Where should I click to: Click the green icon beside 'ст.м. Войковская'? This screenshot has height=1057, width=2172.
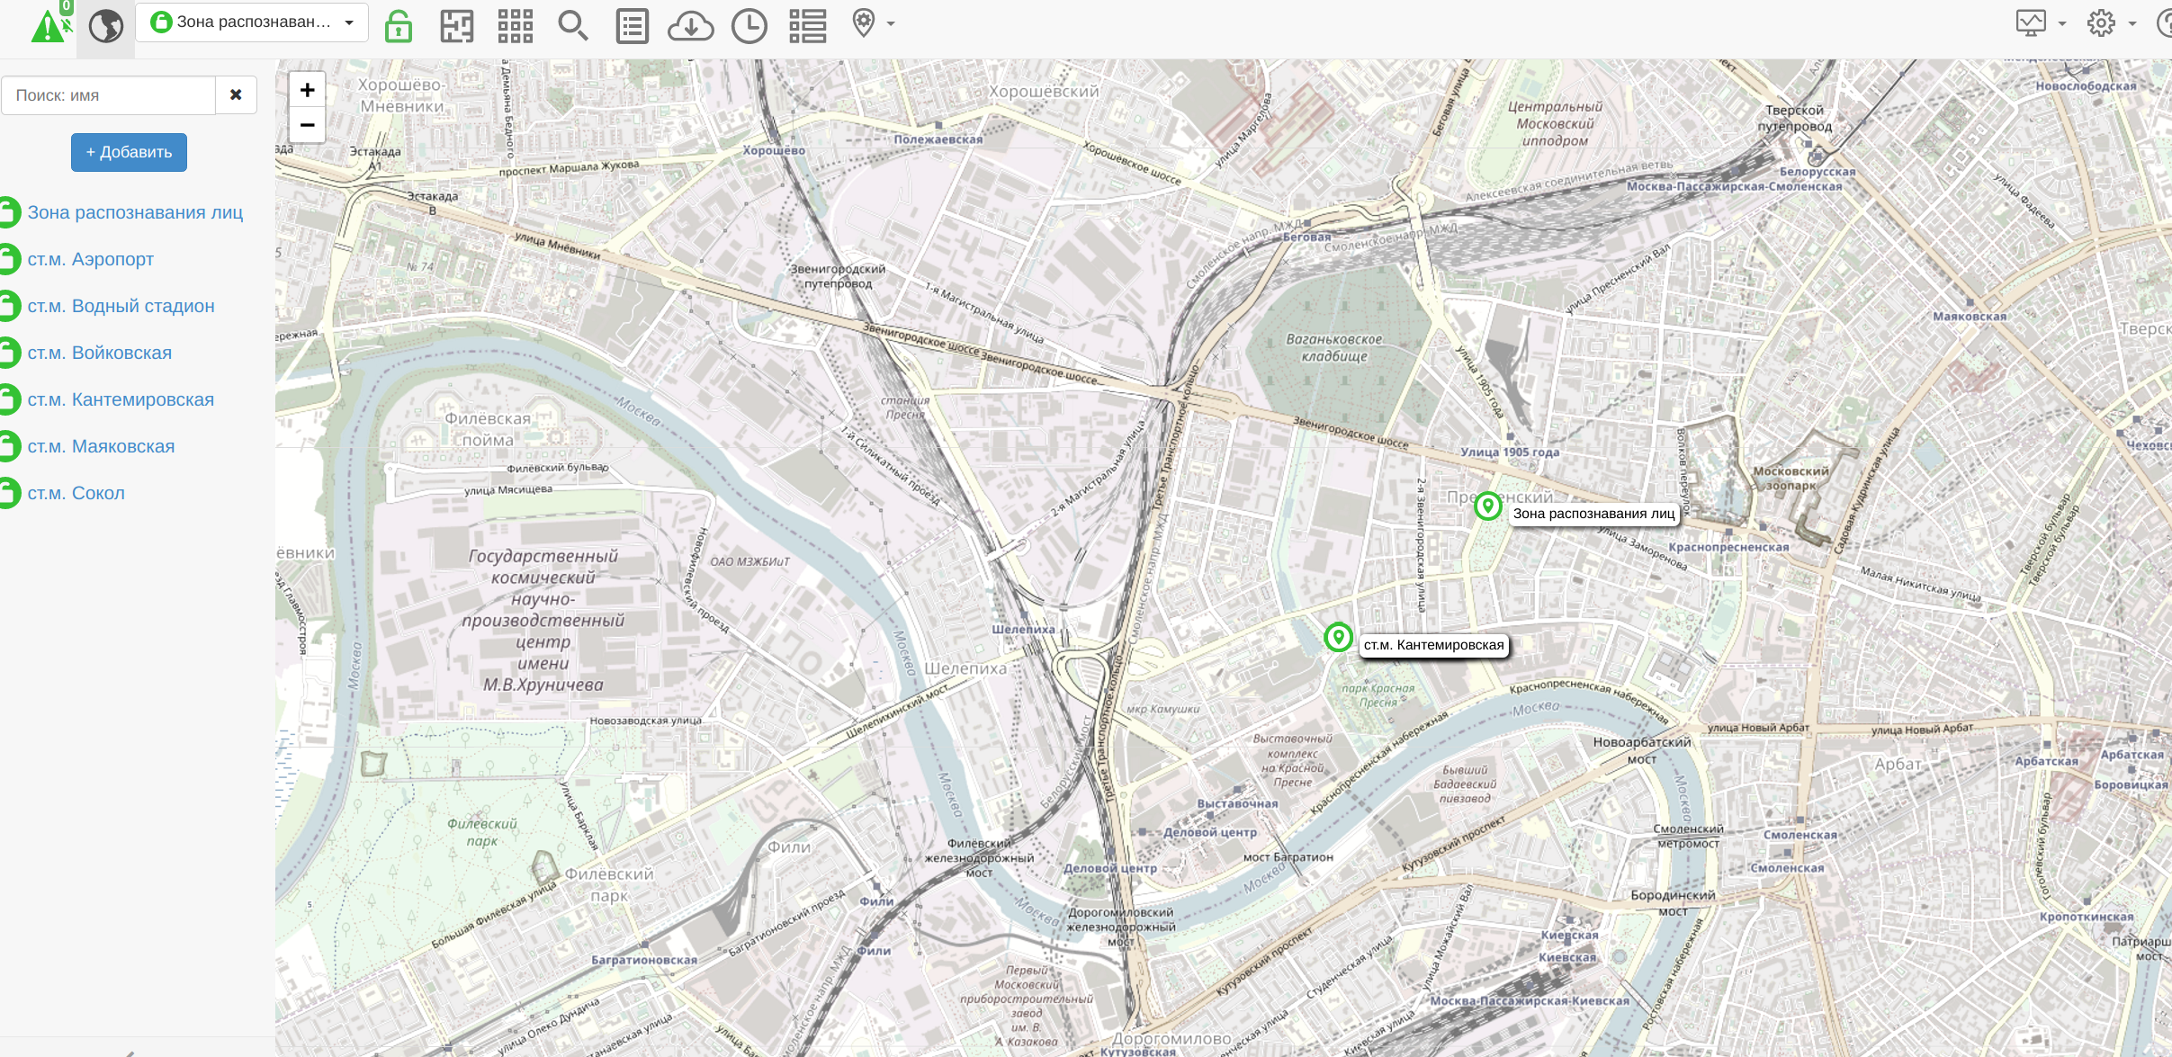coord(9,353)
